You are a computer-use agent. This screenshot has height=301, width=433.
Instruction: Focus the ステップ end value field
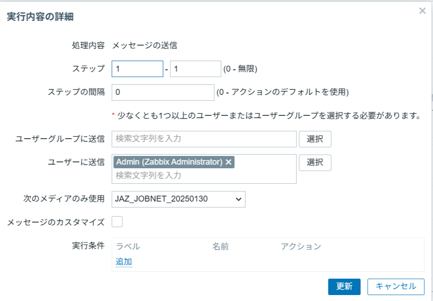195,69
